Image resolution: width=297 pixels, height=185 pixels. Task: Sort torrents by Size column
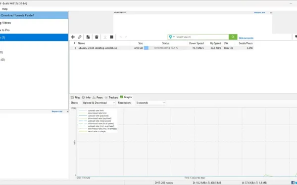click(x=141, y=43)
